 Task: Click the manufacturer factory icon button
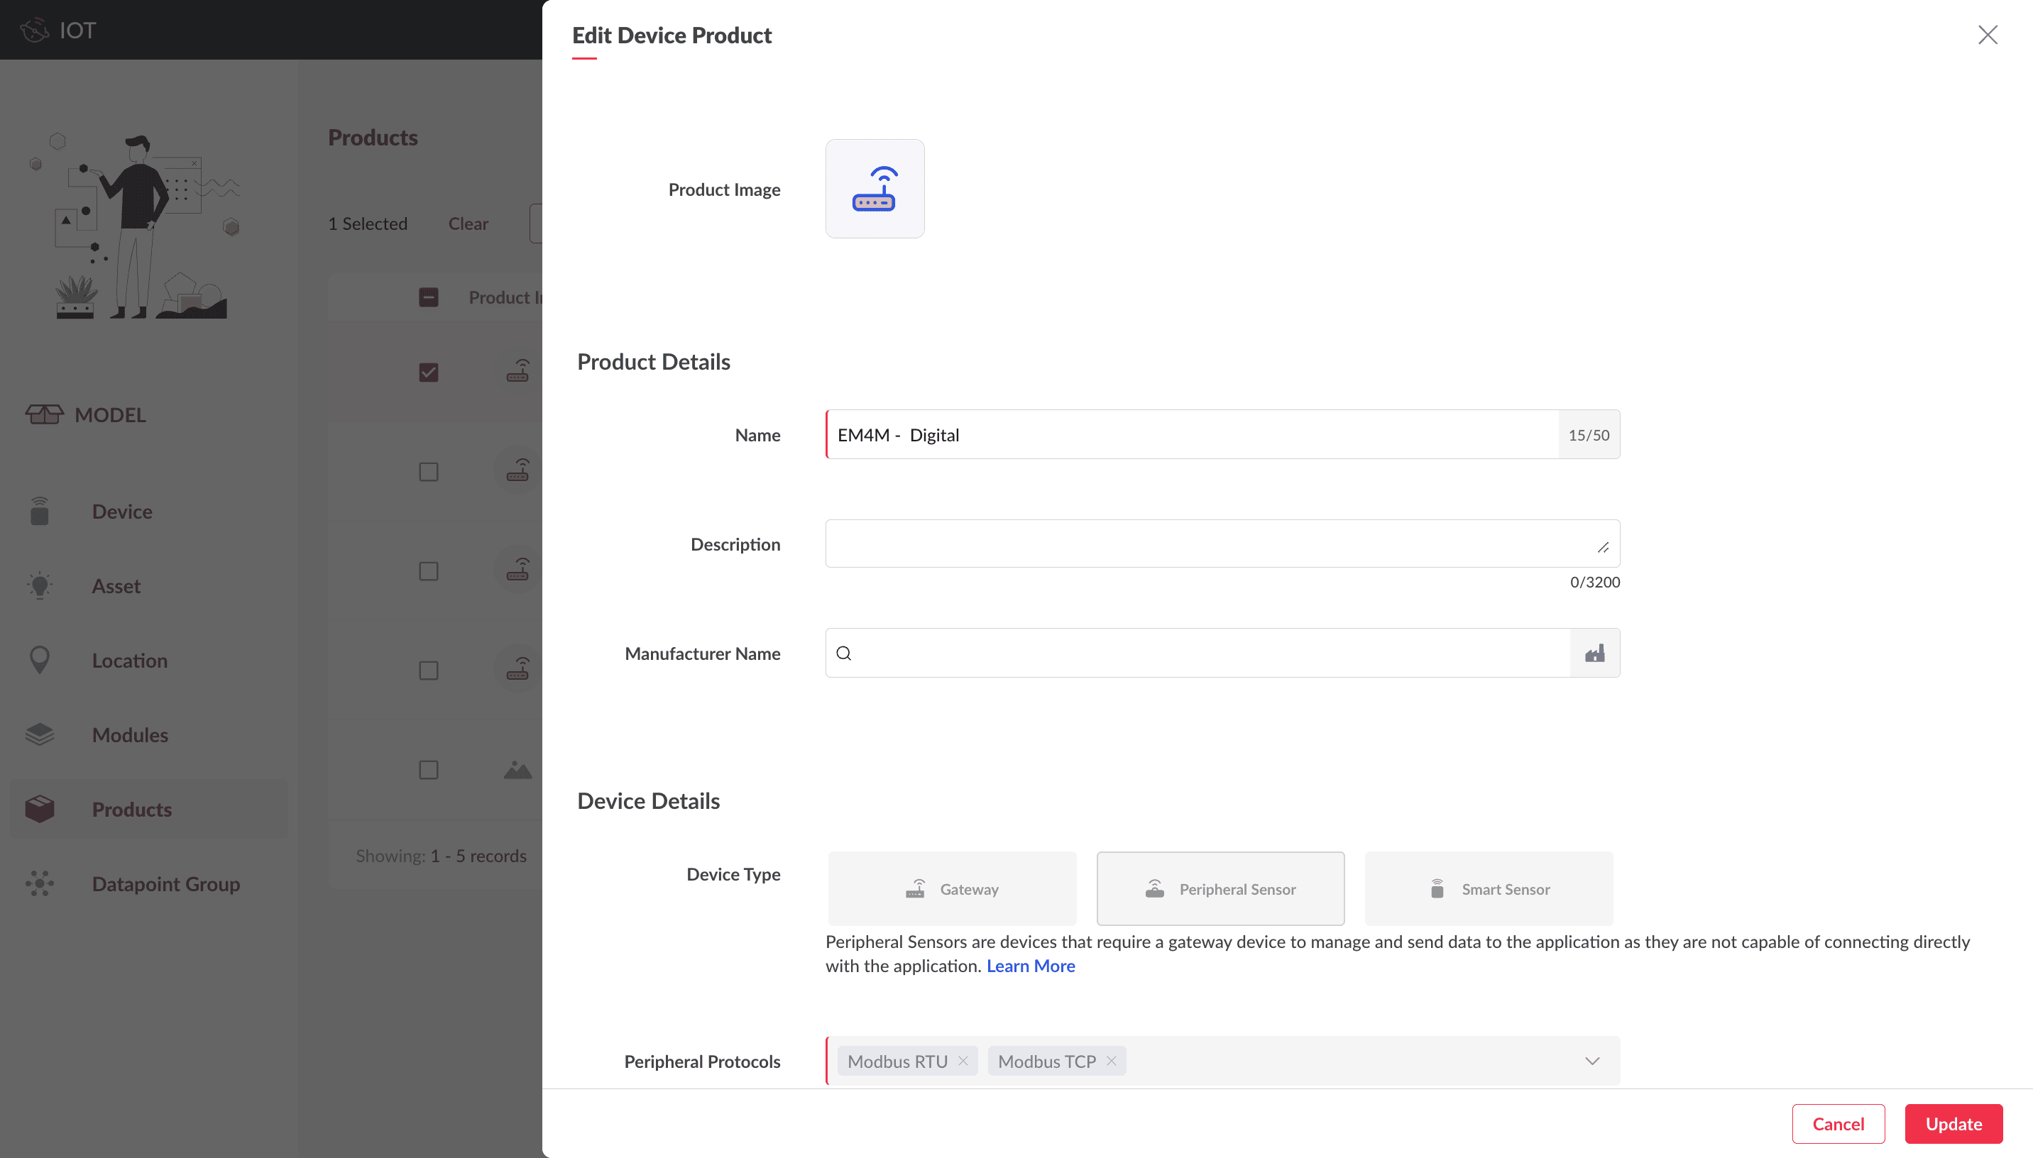point(1594,653)
